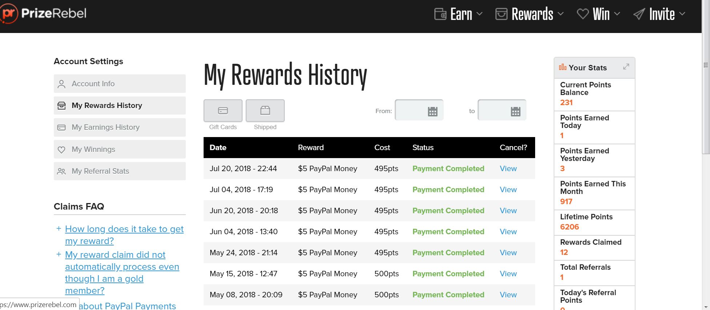Click the Win heart icon
This screenshot has width=710, height=310.
coord(583,14)
